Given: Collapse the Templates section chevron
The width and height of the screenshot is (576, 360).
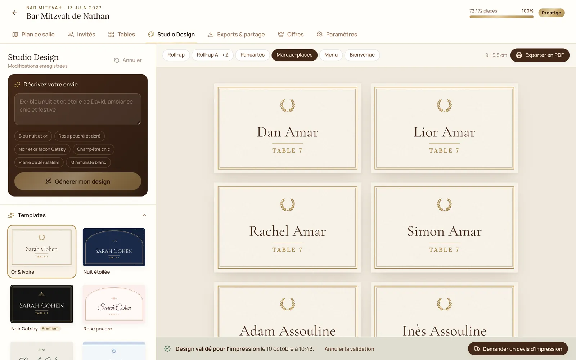Looking at the screenshot, I should (x=144, y=215).
